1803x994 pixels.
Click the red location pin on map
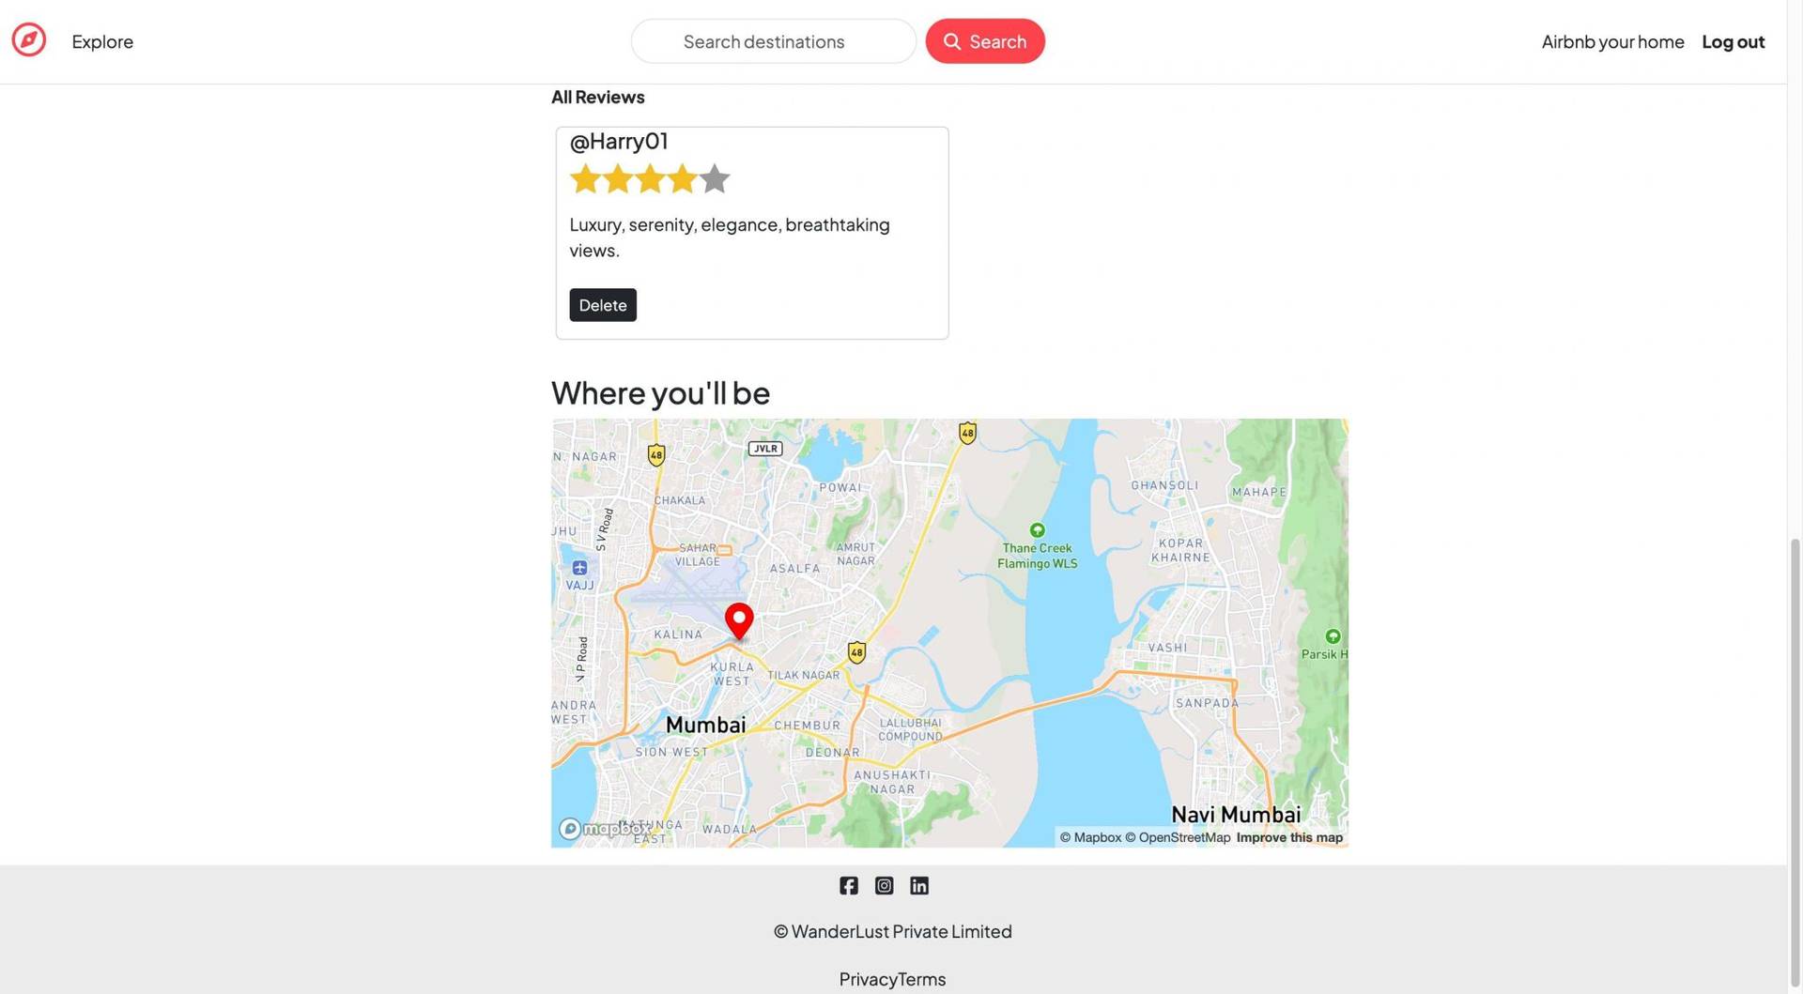coord(739,619)
